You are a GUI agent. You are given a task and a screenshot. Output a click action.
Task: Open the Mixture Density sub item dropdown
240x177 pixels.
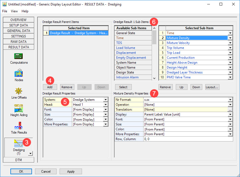point(230,38)
